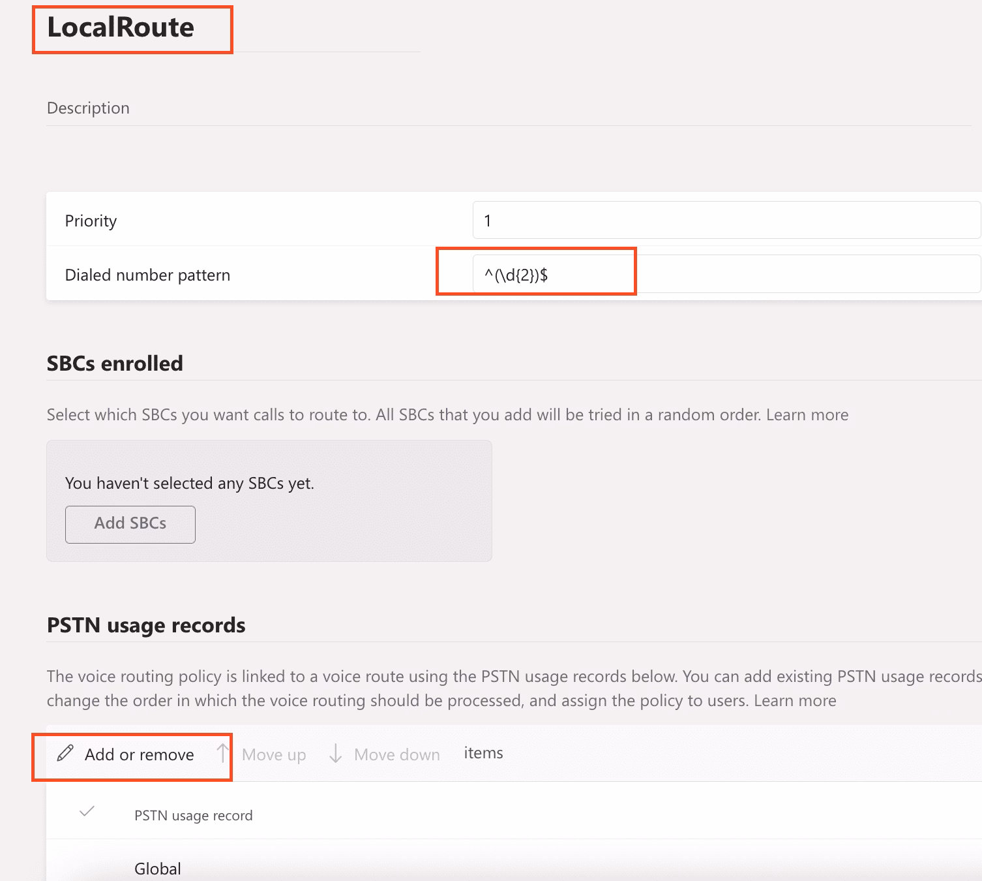Image resolution: width=982 pixels, height=881 pixels.
Task: Click the Add SBCs button
Action: [x=130, y=524]
